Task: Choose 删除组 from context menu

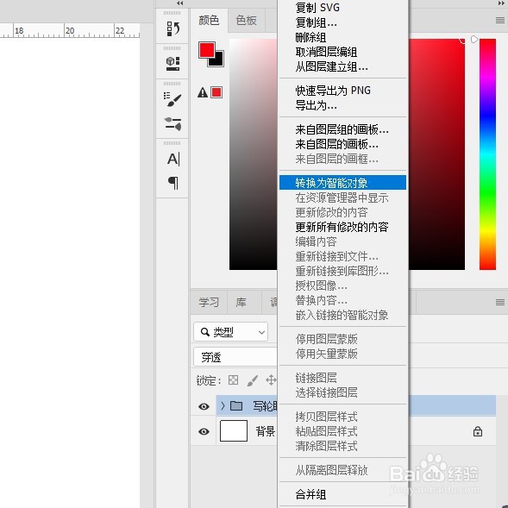Action: click(342, 37)
